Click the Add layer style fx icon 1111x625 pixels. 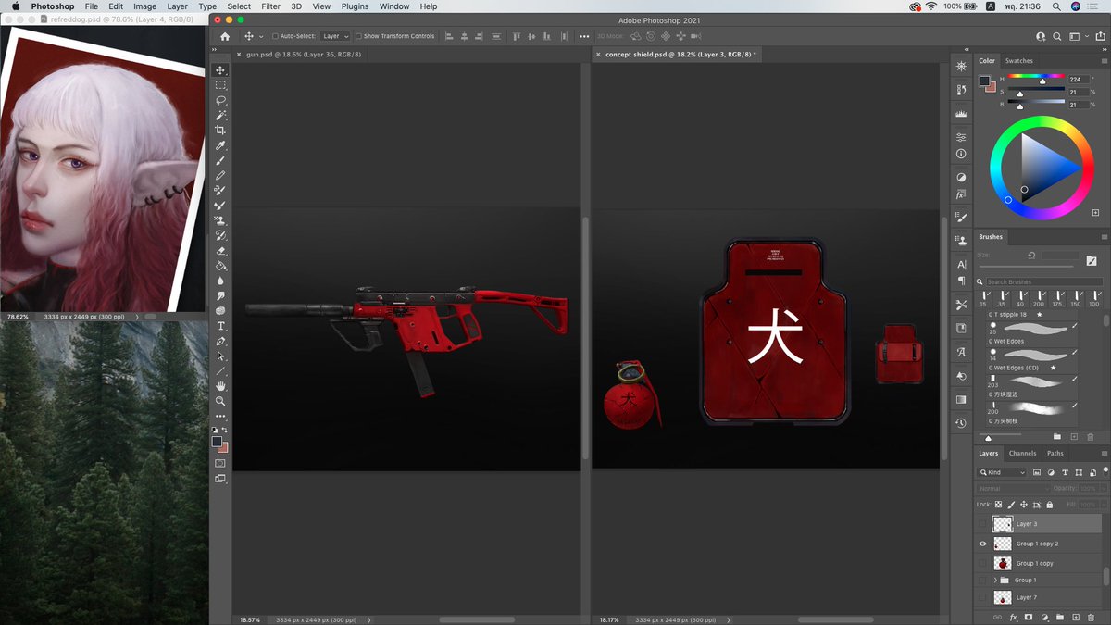(1013, 617)
